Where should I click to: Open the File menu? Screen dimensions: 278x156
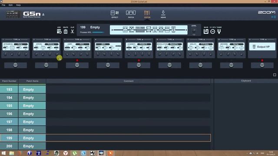3,5
